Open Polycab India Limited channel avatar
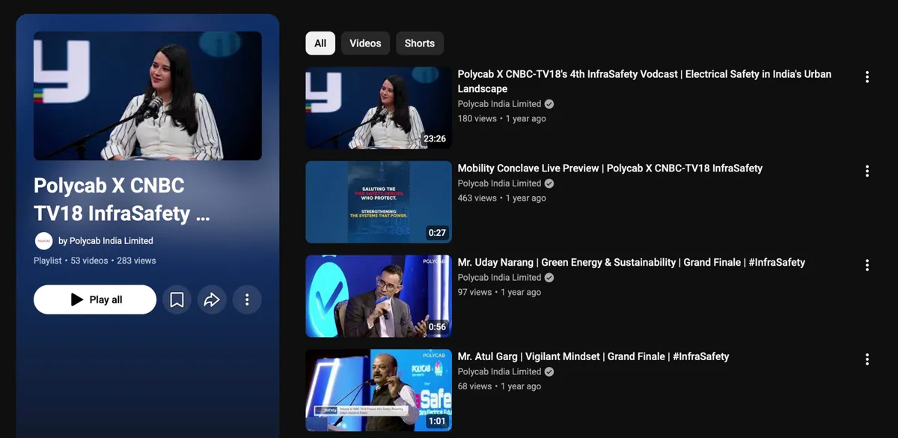The image size is (898, 438). (43, 241)
